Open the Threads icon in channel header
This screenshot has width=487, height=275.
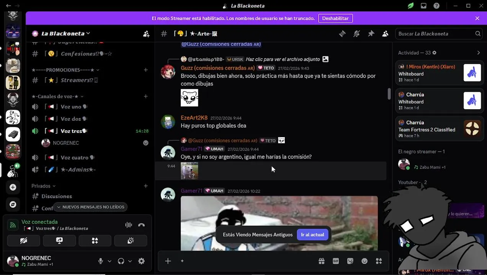342,34
